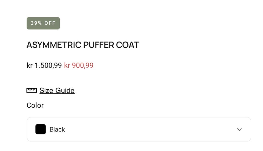Open the Size Guide link
Viewport: 263px width, 151px height.
coord(57,90)
